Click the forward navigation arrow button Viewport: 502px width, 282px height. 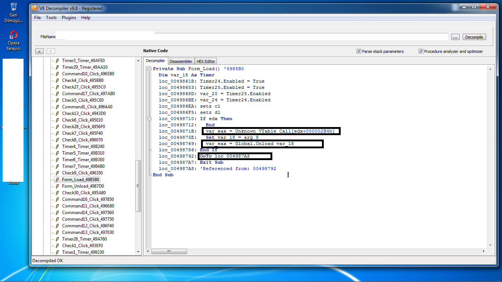click(51, 51)
